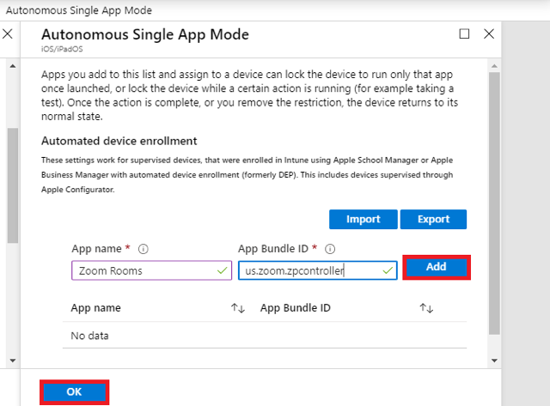
Task: Click the 'iOS/iPadOS' subtitle text
Action: point(62,49)
